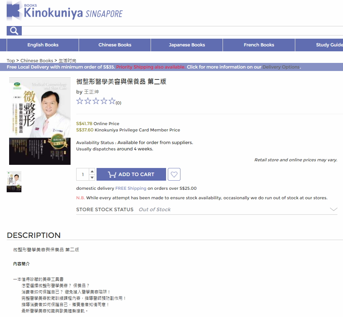Open the Chinese Books menu
The width and height of the screenshot is (343, 317).
[115, 45]
